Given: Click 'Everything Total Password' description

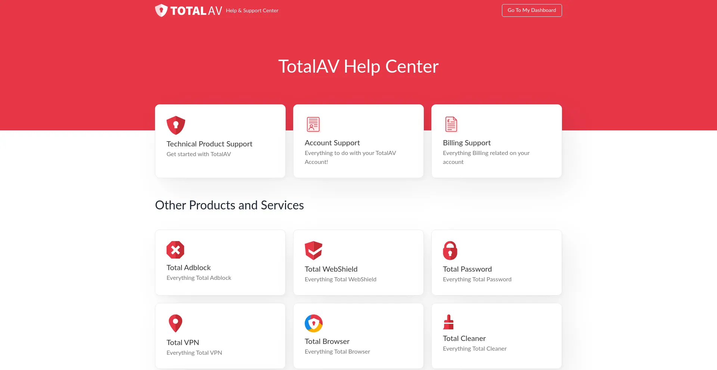Looking at the screenshot, I should (477, 279).
